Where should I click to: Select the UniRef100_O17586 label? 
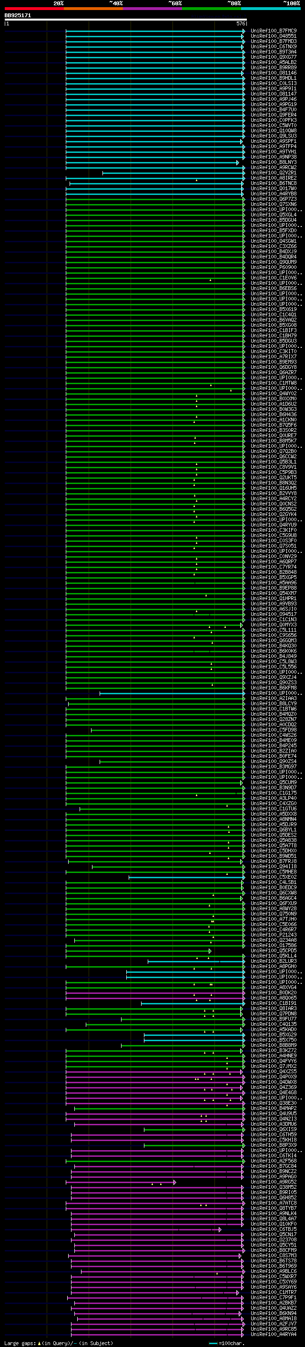click(273, 946)
